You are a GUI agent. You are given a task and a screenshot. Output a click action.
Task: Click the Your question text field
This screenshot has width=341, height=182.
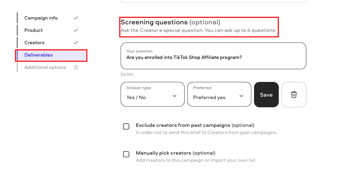(213, 56)
